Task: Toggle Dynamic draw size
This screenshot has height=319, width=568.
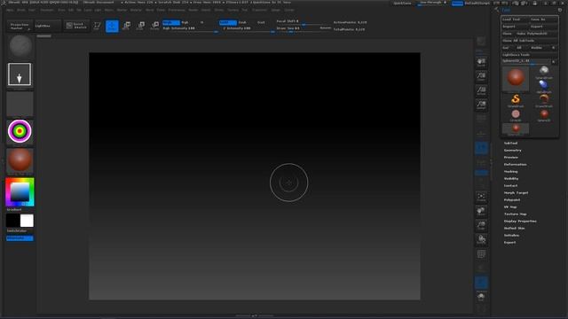Action: [x=325, y=27]
